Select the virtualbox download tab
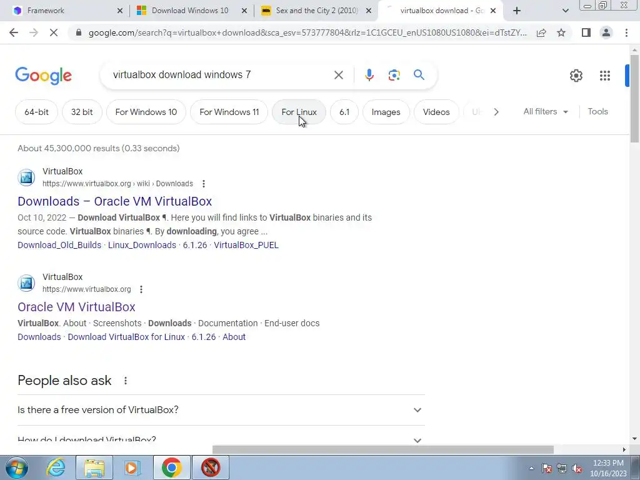This screenshot has width=640, height=480. click(442, 11)
